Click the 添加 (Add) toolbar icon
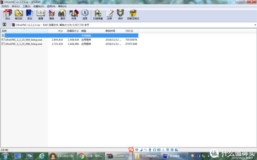The height and width of the screenshot is (160, 257). tap(8, 14)
